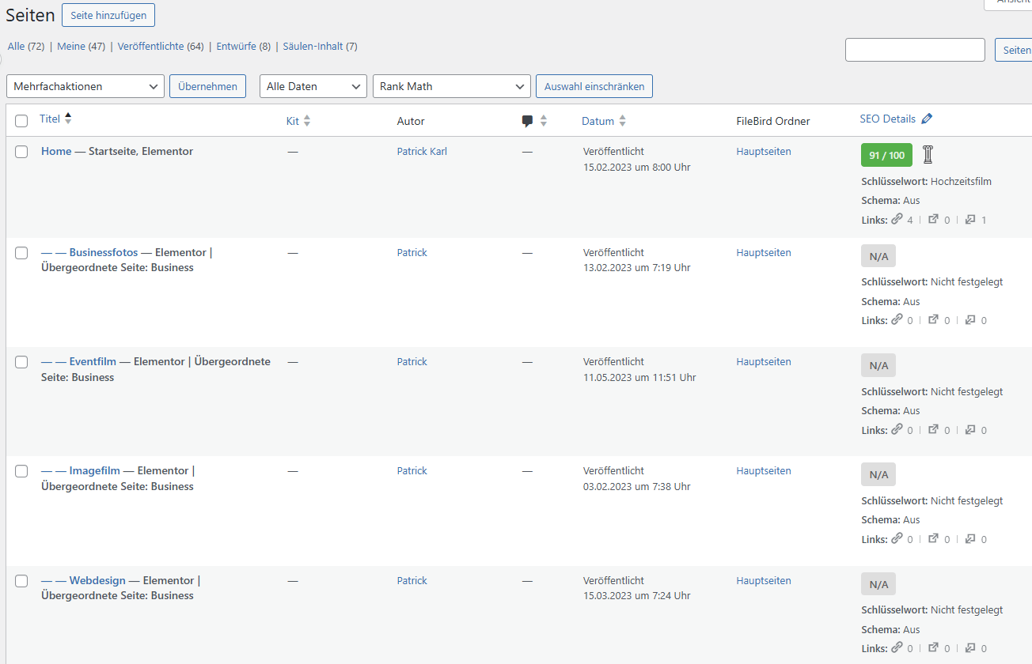1032x664 pixels.
Task: Select the Webdesign page checkbox
Action: point(21,581)
